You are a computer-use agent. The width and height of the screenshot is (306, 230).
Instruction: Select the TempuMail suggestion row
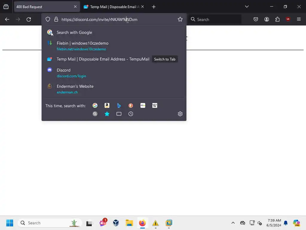tap(114, 59)
